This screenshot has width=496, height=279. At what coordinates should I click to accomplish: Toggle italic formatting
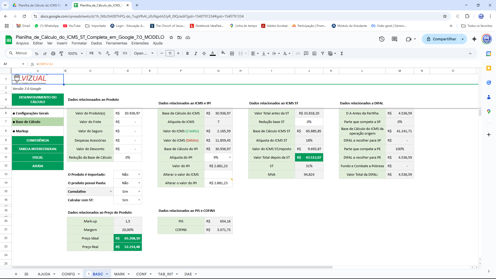[196, 53]
